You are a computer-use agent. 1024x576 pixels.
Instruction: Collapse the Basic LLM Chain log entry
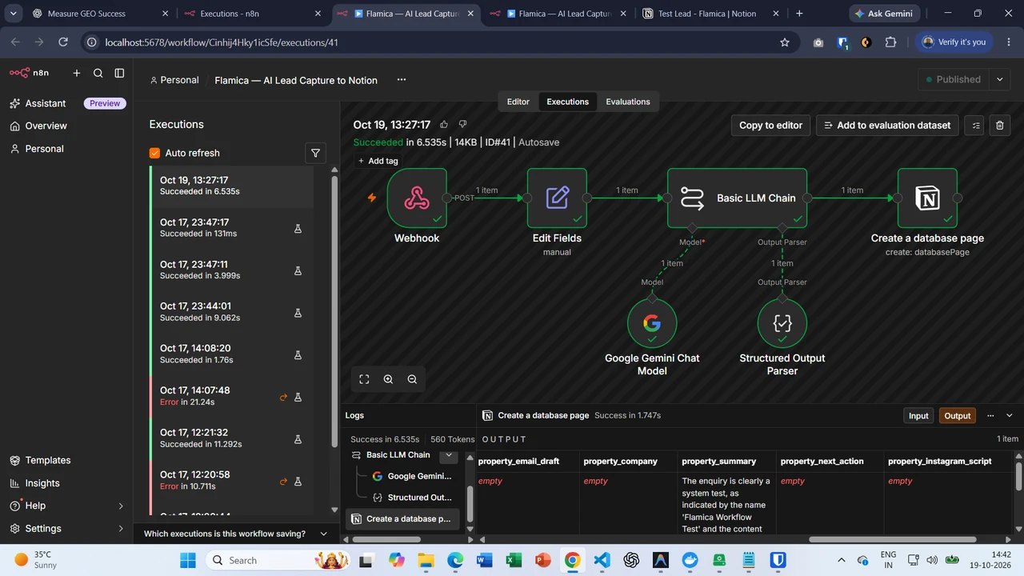[449, 454]
